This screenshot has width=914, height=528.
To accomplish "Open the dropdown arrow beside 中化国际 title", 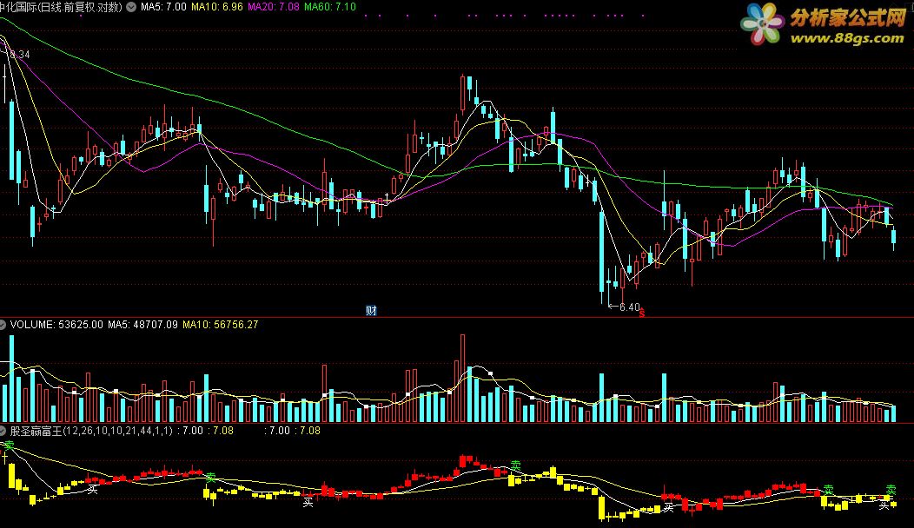I will click(x=131, y=7).
